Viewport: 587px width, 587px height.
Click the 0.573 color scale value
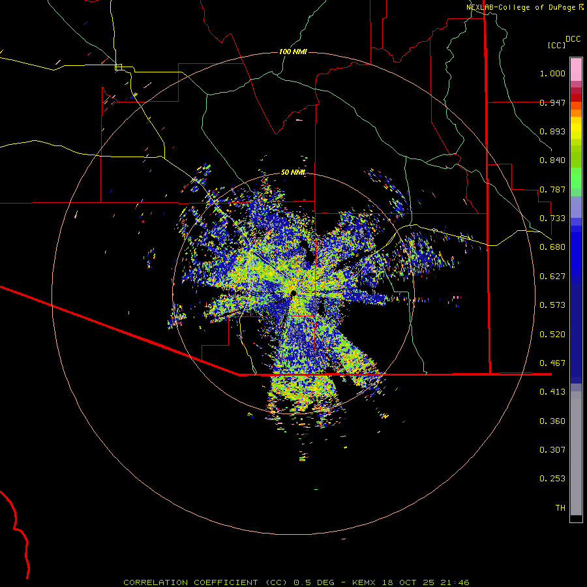pos(552,305)
